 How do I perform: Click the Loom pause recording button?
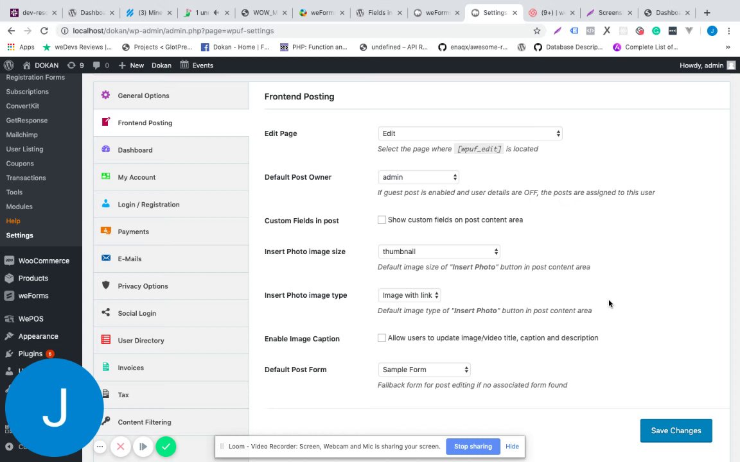tap(143, 447)
